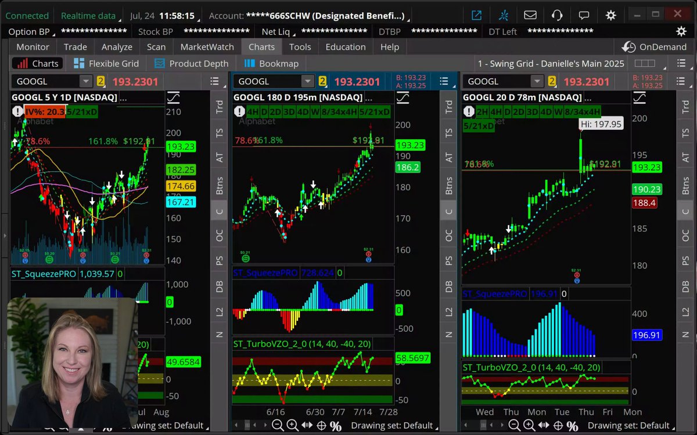
Task: Toggle Btns side panel on middle chart
Action: coord(449,186)
